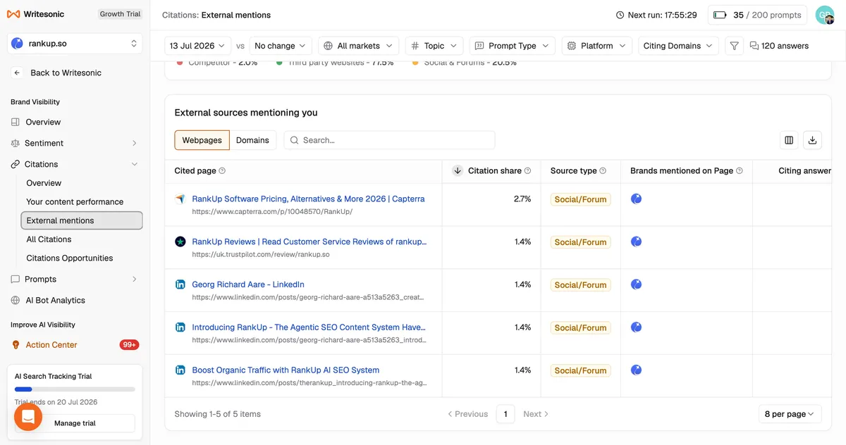
Task: Click the Capterra favicon icon
Action: 180,199
